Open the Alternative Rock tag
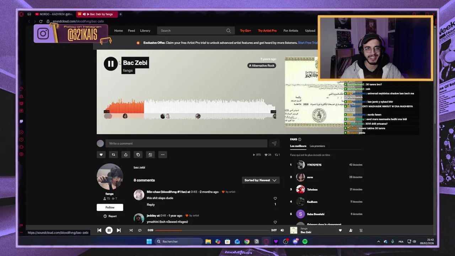This screenshot has width=455, height=256. coord(262,65)
